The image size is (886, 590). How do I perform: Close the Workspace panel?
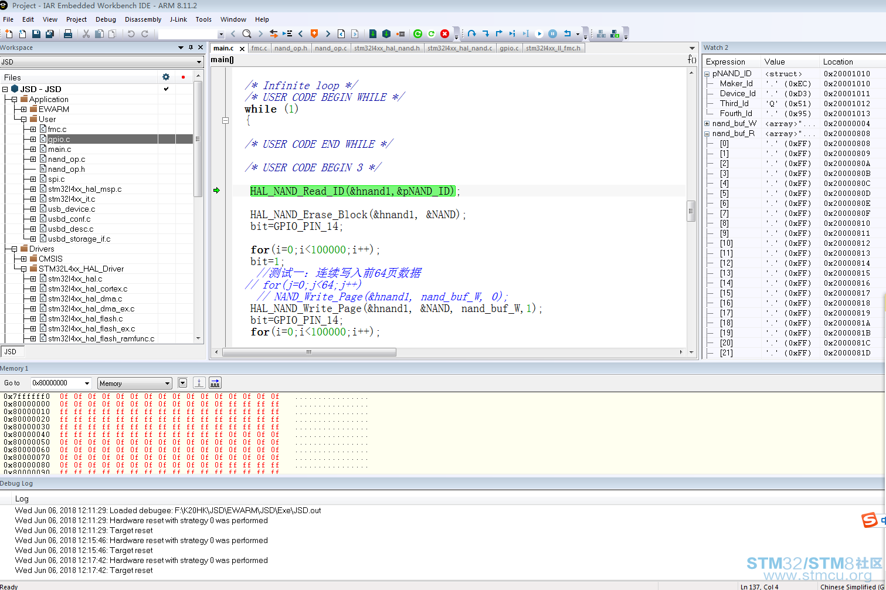pyautogui.click(x=201, y=48)
